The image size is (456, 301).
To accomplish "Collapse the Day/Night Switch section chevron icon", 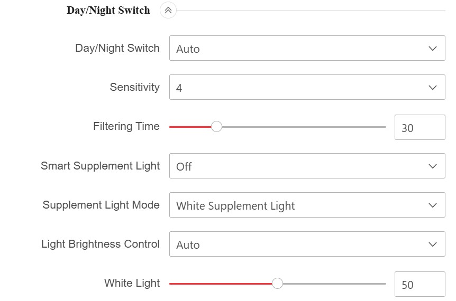I will pos(168,10).
